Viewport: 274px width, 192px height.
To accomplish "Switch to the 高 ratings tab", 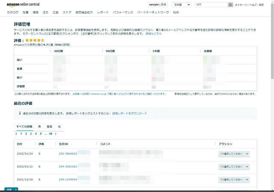I will click(x=39, y=127).
